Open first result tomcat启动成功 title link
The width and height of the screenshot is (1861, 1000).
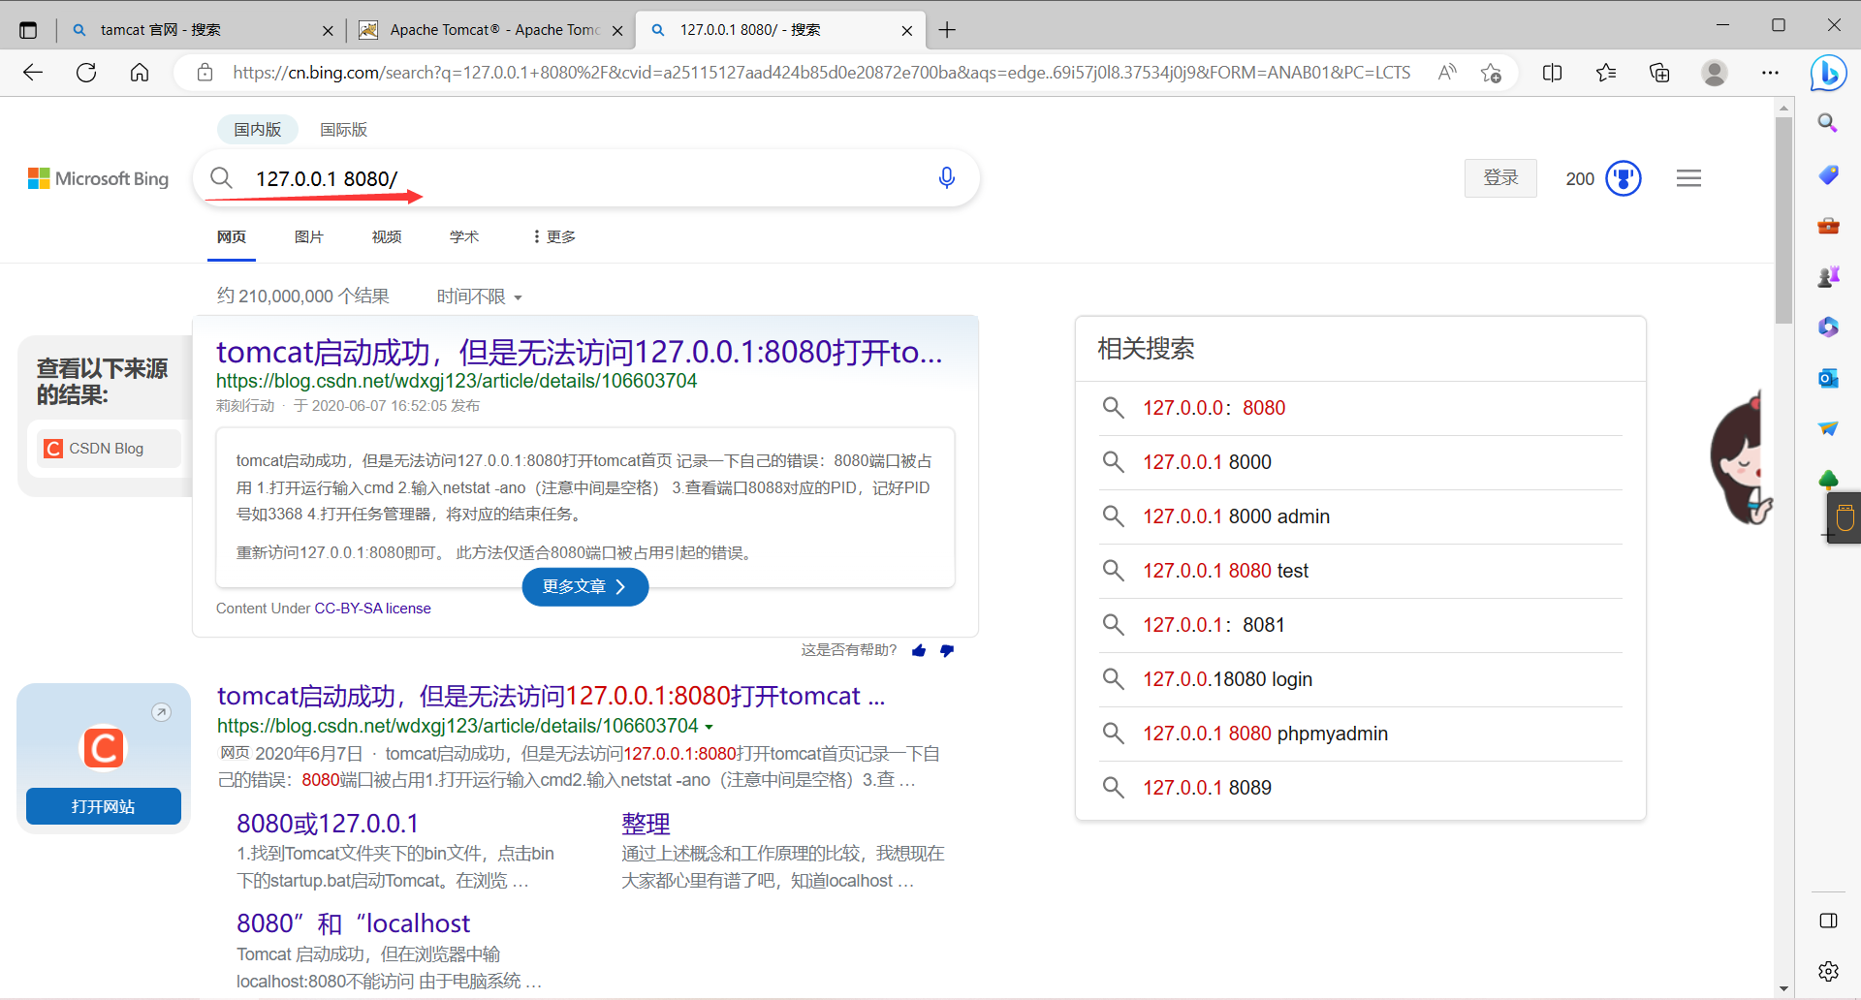579,352
